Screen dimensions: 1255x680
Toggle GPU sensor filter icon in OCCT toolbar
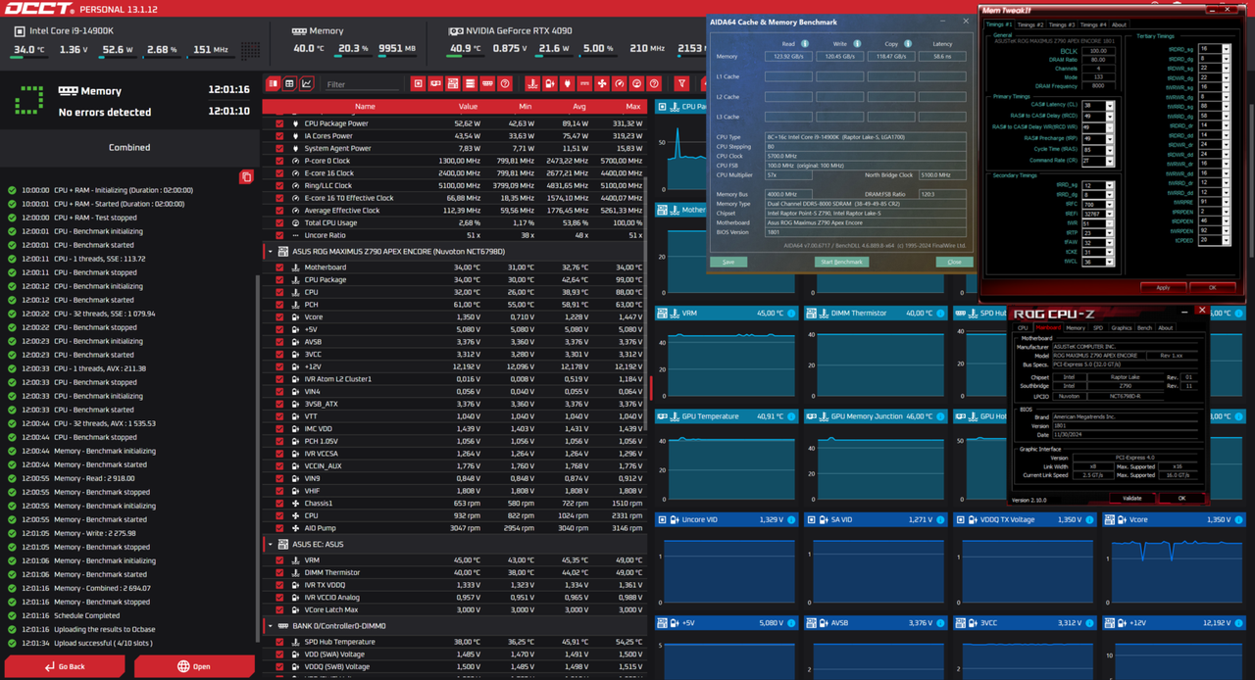(x=435, y=84)
